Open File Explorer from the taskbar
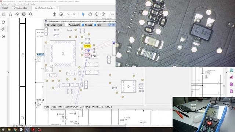This screenshot has height=132, width=235. pyautogui.click(x=9, y=129)
